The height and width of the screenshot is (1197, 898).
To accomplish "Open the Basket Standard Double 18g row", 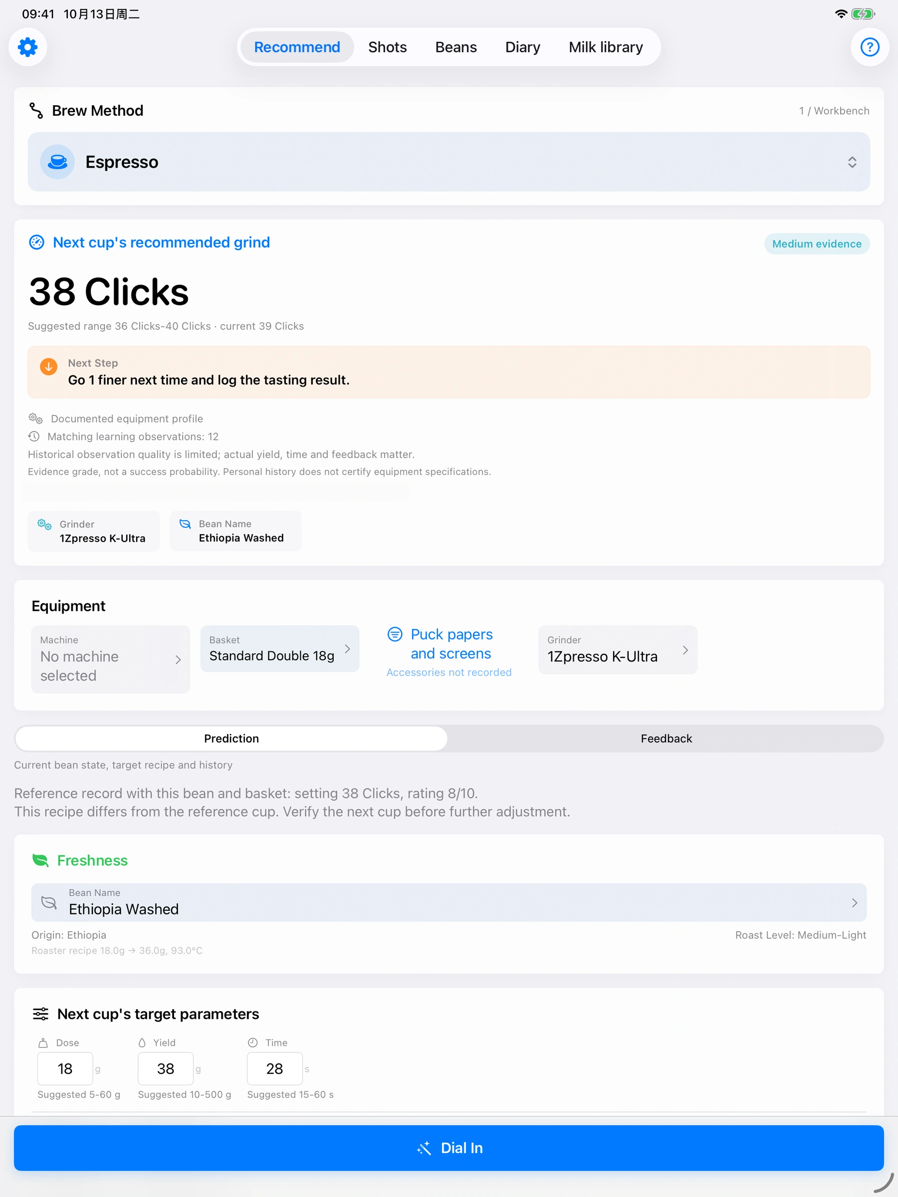I will [x=279, y=649].
